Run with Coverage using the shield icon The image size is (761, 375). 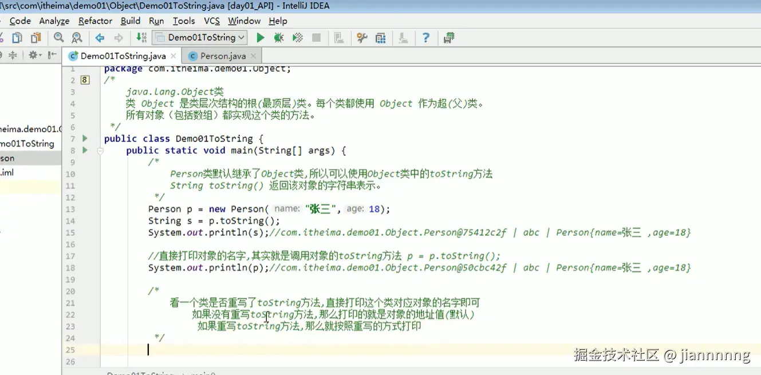297,37
